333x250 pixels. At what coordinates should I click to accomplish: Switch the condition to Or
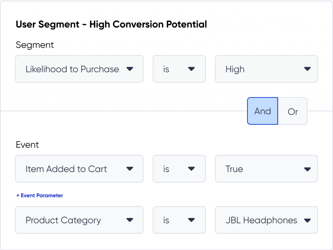293,111
